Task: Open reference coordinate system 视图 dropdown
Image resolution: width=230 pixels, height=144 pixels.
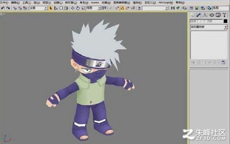Action: [x=93, y=8]
